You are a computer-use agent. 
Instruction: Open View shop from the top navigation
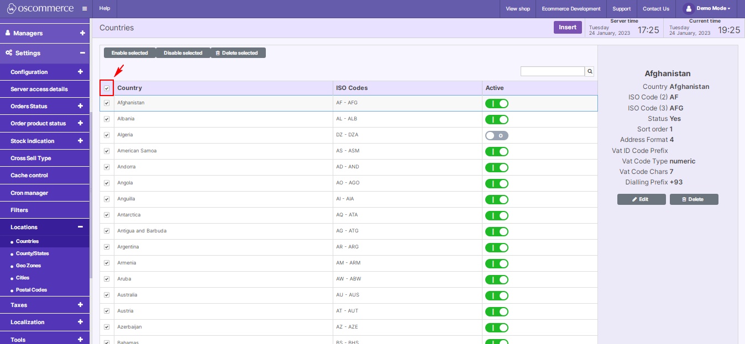pyautogui.click(x=518, y=8)
